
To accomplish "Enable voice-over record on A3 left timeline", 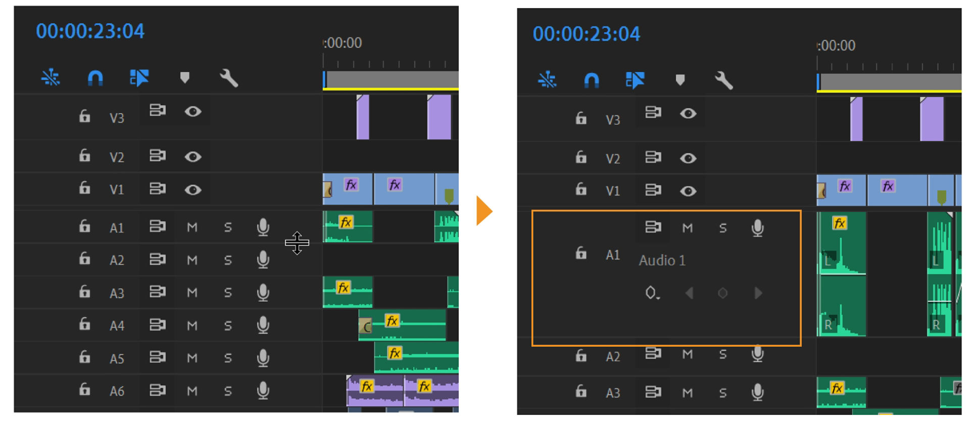I will pyautogui.click(x=263, y=292).
